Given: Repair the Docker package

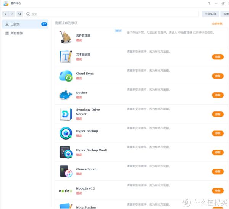Looking at the screenshot, I should click(x=218, y=95).
